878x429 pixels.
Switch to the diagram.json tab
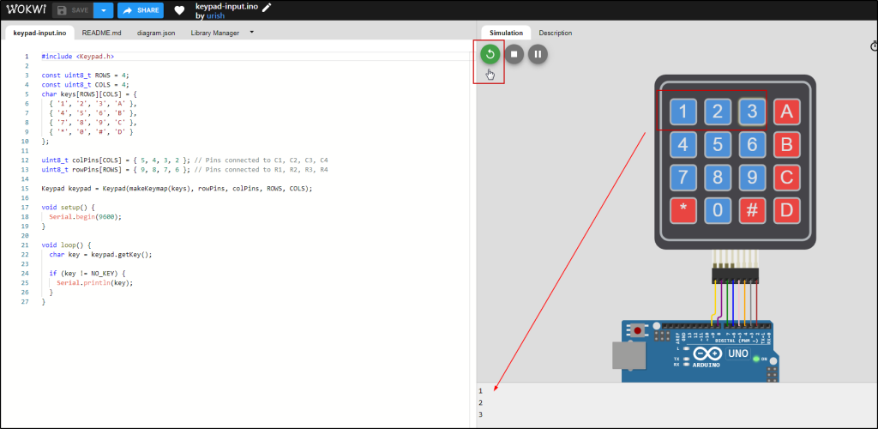155,33
